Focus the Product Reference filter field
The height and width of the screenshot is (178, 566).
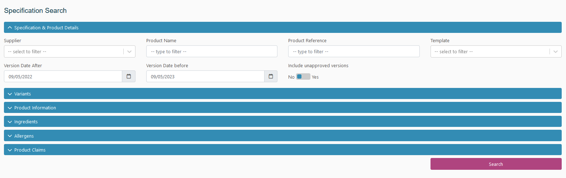pos(353,52)
